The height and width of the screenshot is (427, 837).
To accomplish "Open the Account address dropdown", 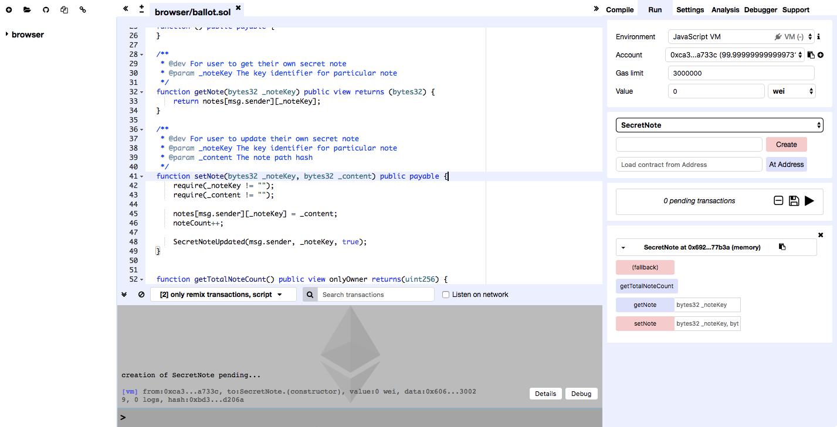I will coord(736,55).
